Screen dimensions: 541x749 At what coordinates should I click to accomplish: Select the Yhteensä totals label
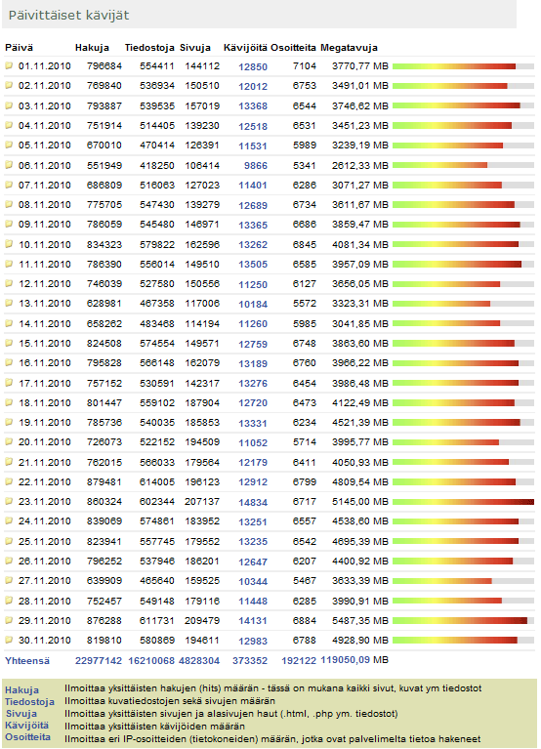(27, 661)
